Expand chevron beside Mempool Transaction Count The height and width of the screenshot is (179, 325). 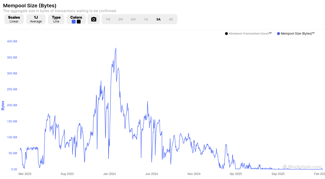(x=270, y=33)
